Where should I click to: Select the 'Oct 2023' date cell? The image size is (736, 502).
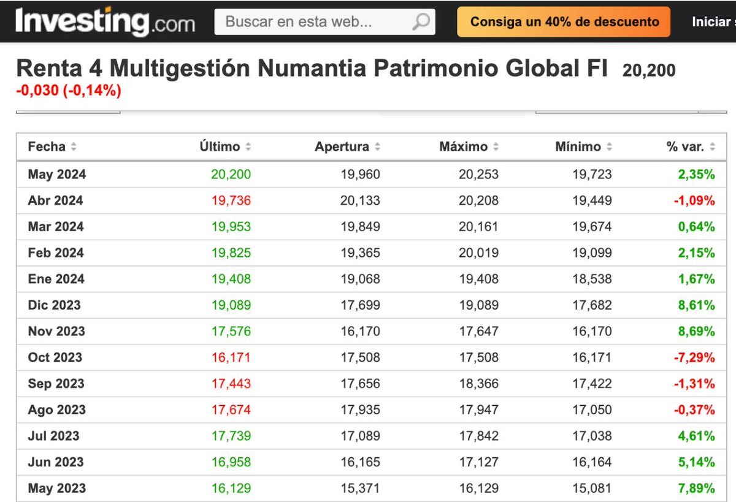click(55, 357)
